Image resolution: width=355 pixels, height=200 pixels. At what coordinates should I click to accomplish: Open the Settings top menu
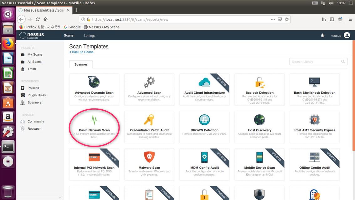(x=89, y=36)
